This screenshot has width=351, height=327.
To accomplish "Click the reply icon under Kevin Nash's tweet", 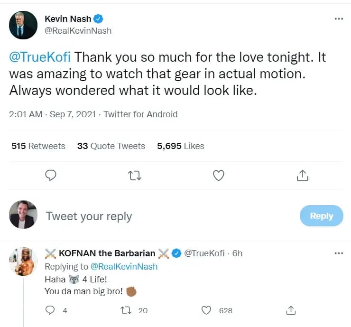I will 51,176.
